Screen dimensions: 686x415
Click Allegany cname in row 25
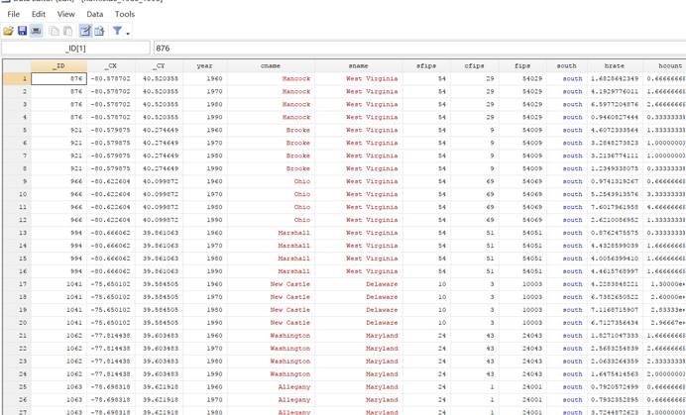(294, 387)
